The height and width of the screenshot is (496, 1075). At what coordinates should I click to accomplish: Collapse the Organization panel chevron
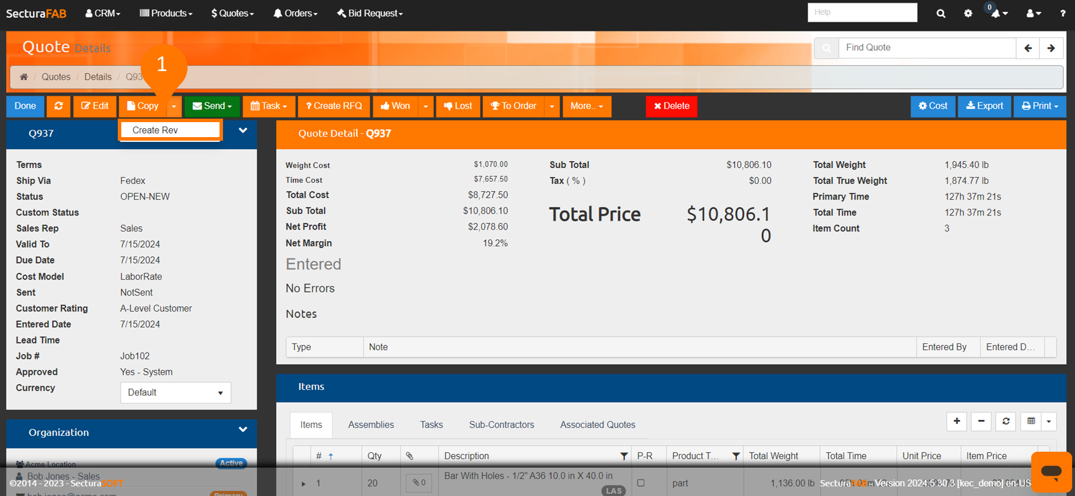[243, 430]
